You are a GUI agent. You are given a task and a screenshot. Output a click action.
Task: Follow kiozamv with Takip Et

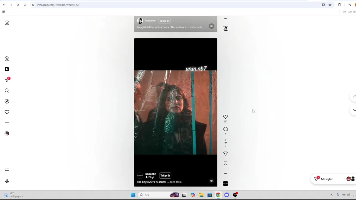click(x=165, y=21)
